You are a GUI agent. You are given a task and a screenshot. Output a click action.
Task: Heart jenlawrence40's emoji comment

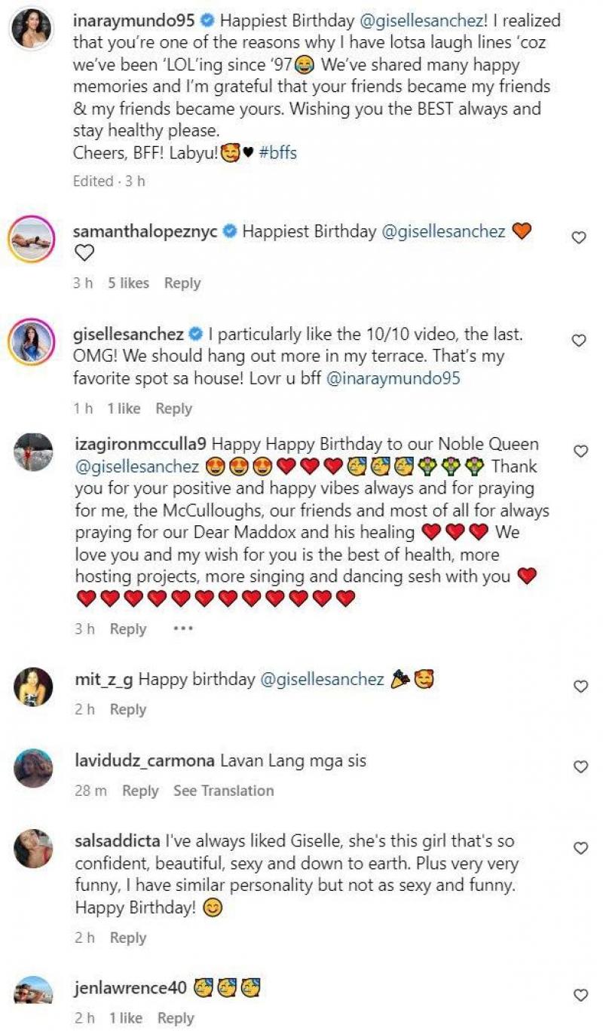[580, 995]
